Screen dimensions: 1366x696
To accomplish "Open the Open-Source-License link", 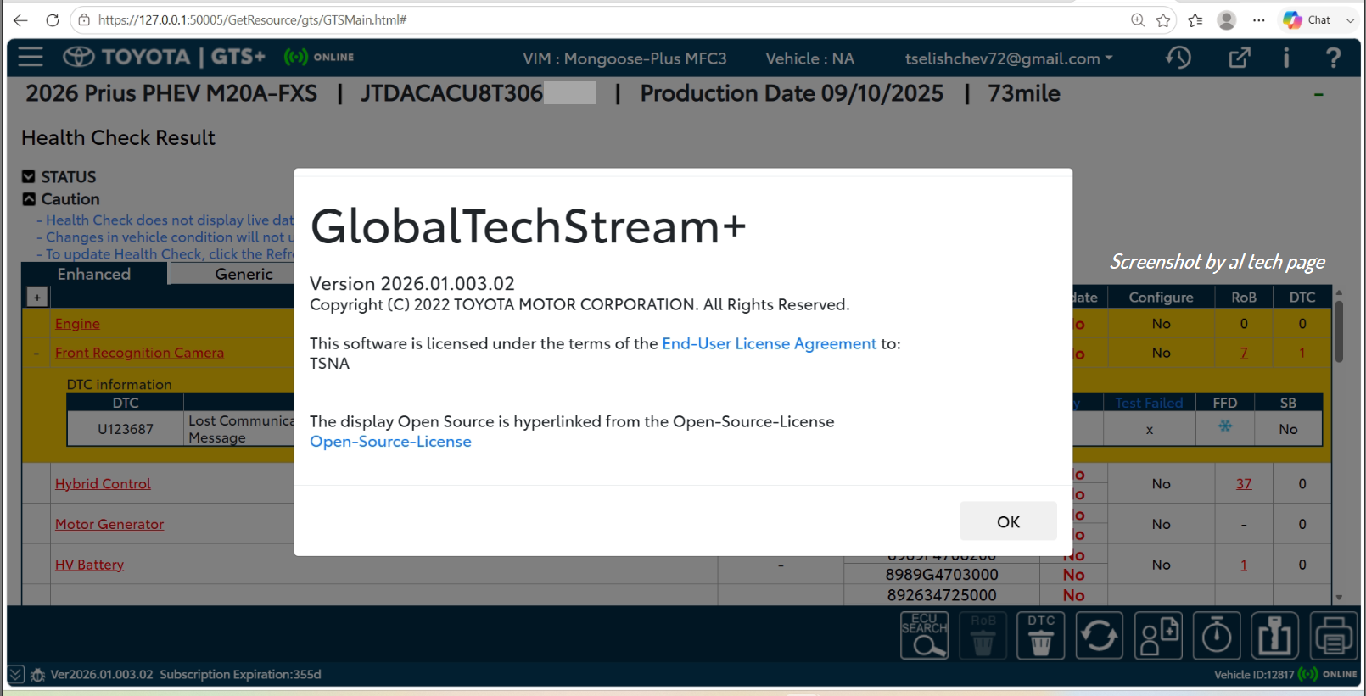I will (x=390, y=441).
